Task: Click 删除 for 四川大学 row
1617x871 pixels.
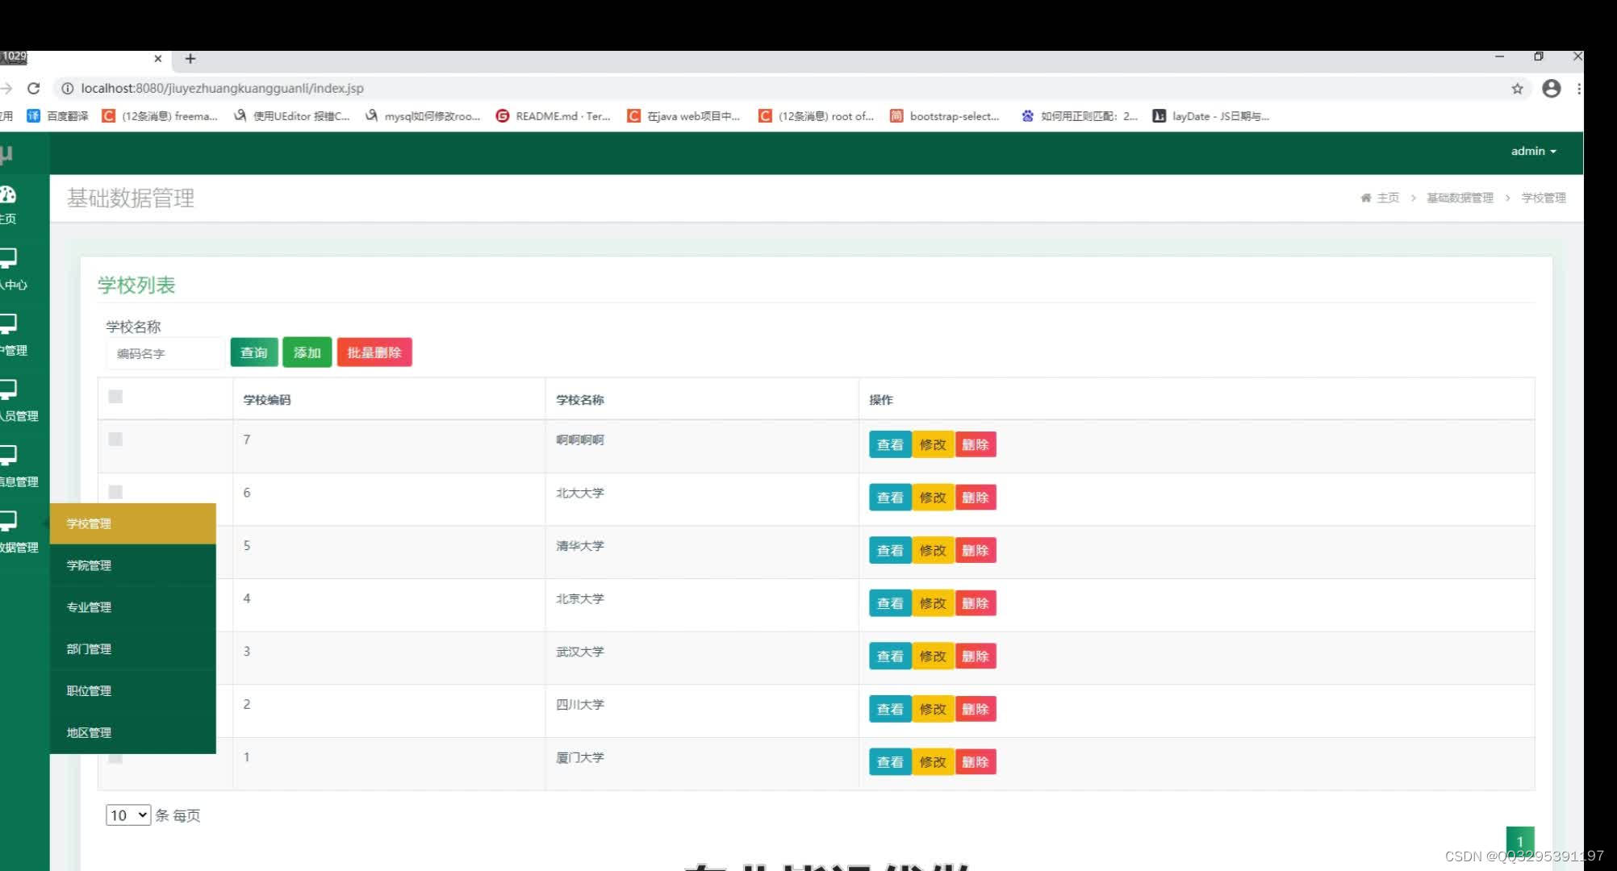Action: pyautogui.click(x=976, y=709)
